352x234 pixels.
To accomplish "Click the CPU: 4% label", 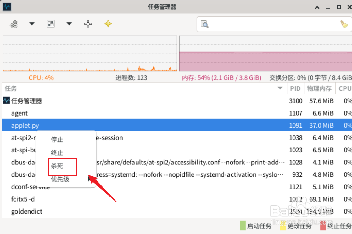I will pyautogui.click(x=41, y=78).
